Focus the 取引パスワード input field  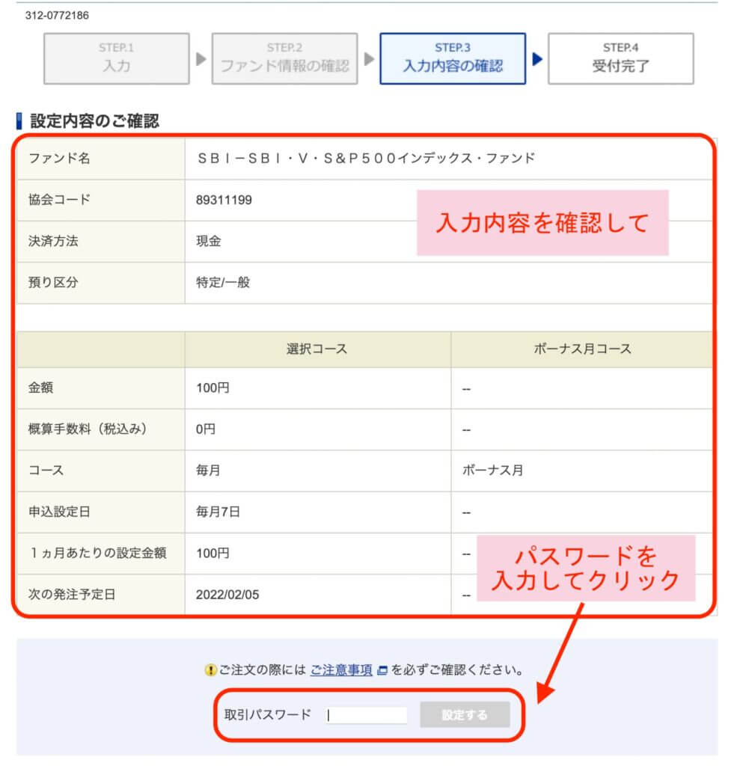click(x=367, y=714)
